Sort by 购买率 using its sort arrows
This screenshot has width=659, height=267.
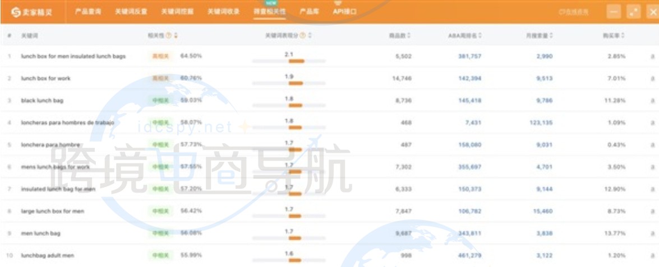pyautogui.click(x=623, y=36)
